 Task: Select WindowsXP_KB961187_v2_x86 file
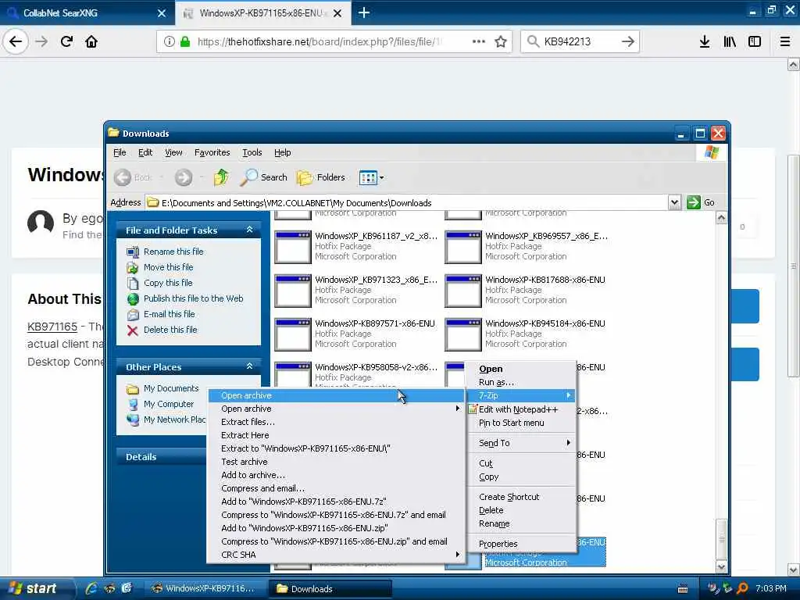coord(355,246)
